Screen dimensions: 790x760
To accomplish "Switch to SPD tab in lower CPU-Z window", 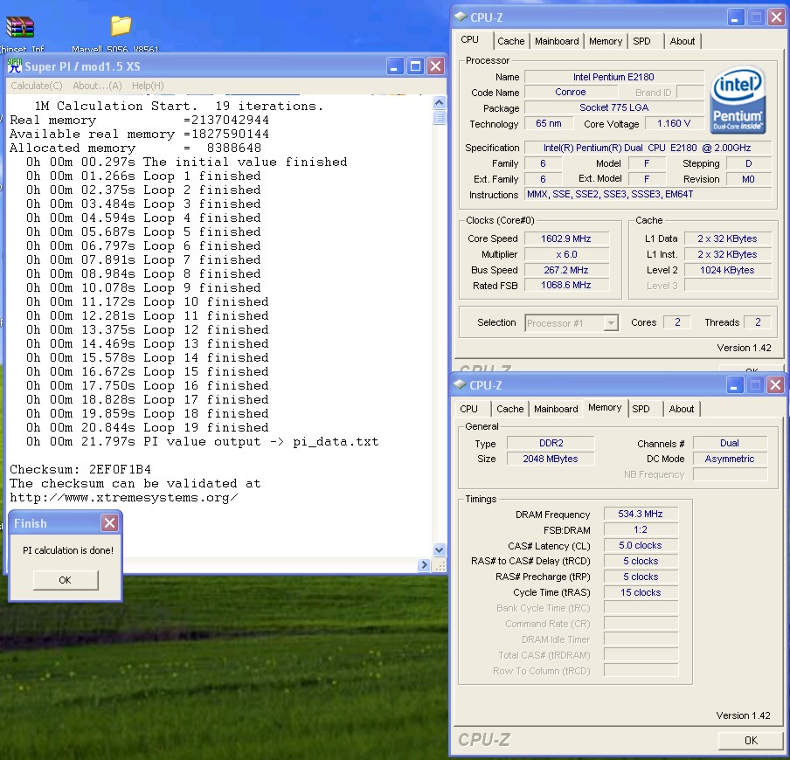I will click(641, 409).
